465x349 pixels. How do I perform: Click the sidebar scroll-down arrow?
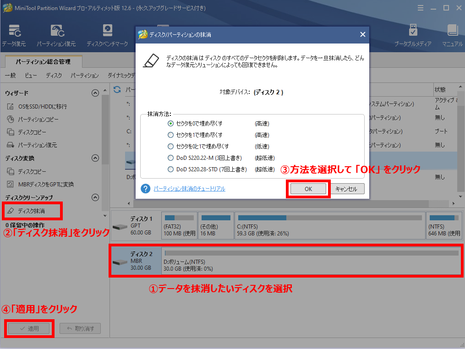105,216
